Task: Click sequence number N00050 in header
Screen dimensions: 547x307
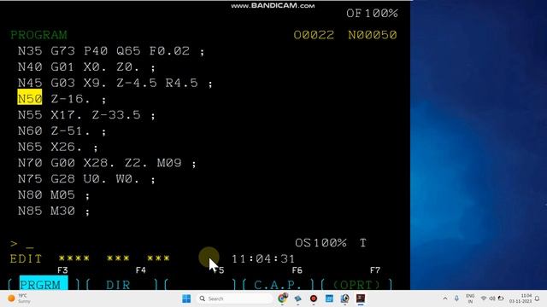Action: coord(373,35)
